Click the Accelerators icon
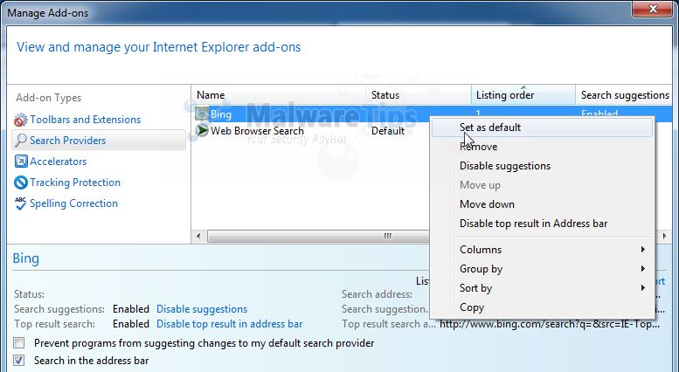The image size is (679, 372). (20, 162)
